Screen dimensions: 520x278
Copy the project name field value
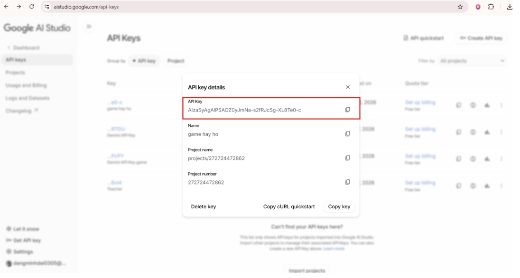click(x=347, y=158)
